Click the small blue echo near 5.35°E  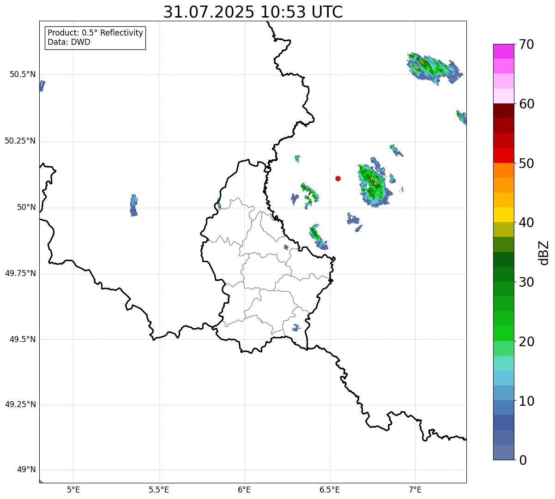coord(133,205)
